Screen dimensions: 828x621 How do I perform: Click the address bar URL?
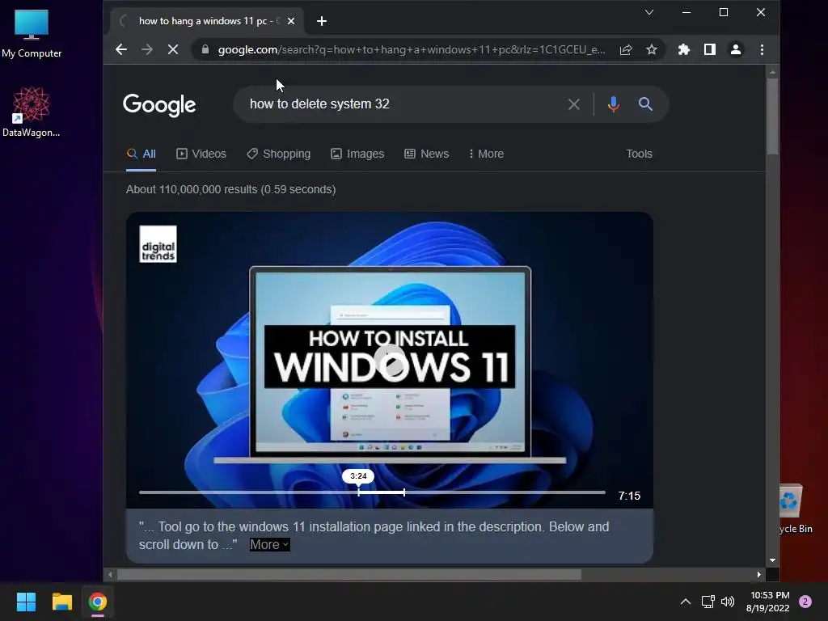412,49
